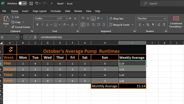
Task: Center text horizontally
Action: [x=88, y=25]
